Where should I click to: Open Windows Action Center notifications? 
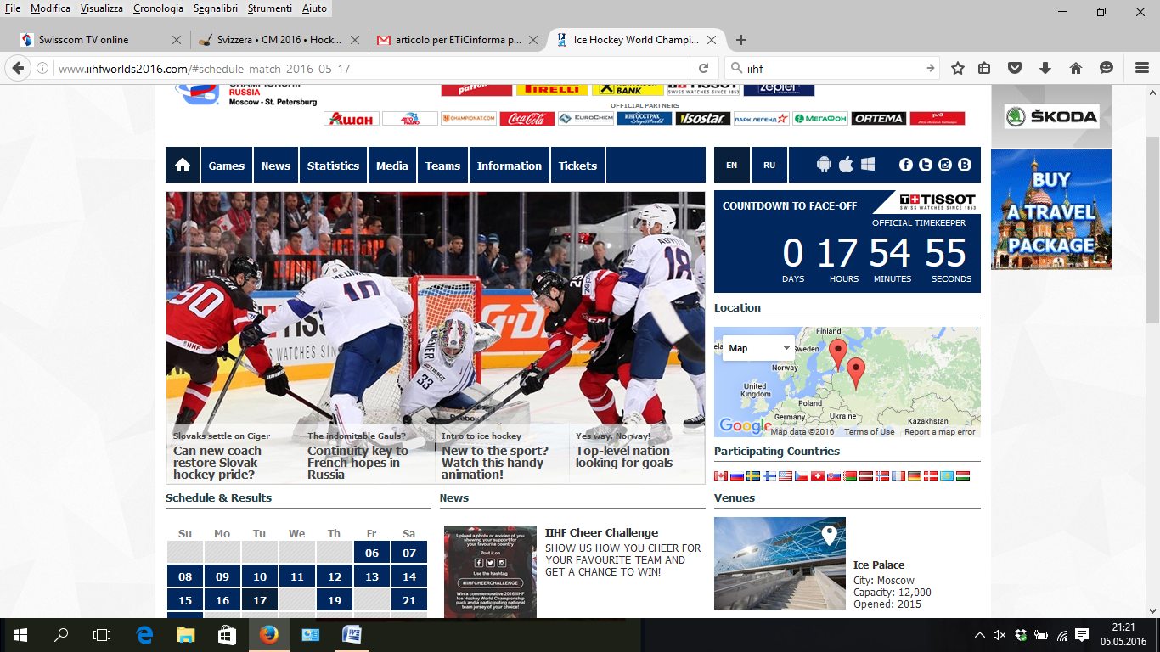[1082, 634]
